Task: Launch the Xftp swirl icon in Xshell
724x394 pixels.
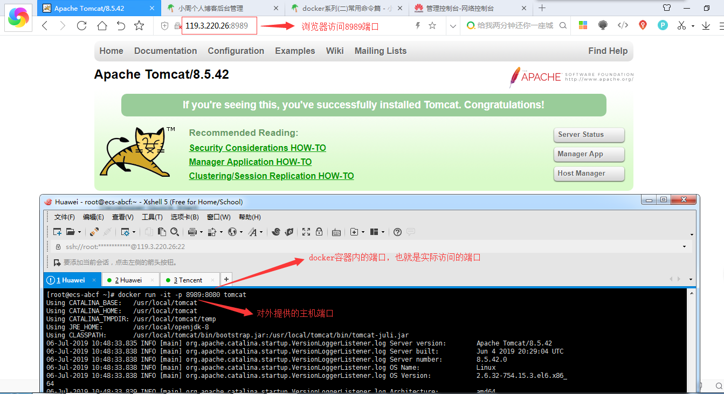Action: pos(276,232)
